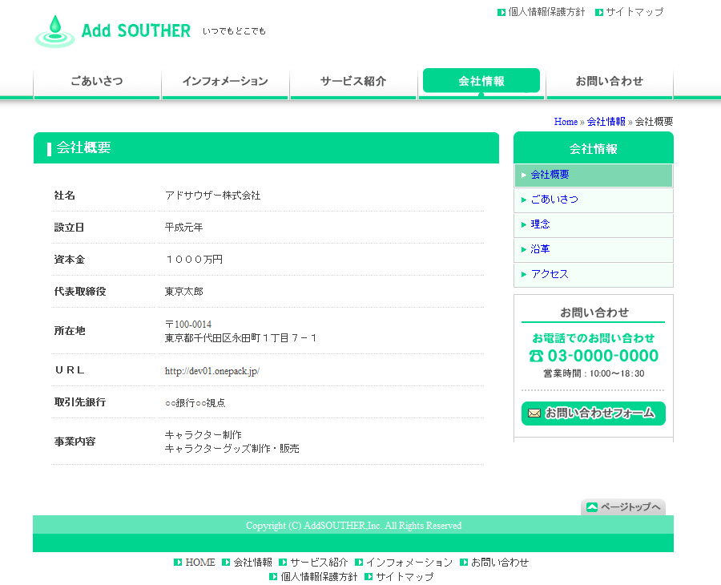Click the Add SOUTHER water drop logo
This screenshot has width=721, height=585.
pos(54,31)
